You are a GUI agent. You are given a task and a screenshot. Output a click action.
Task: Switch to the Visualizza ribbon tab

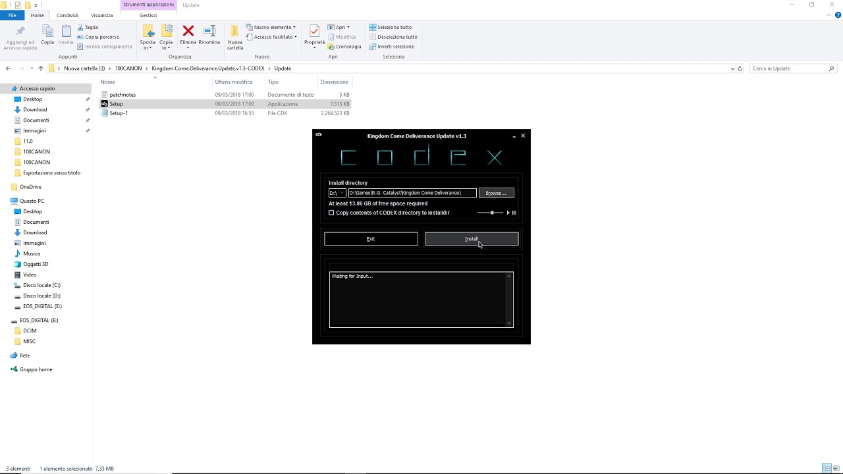tap(102, 15)
